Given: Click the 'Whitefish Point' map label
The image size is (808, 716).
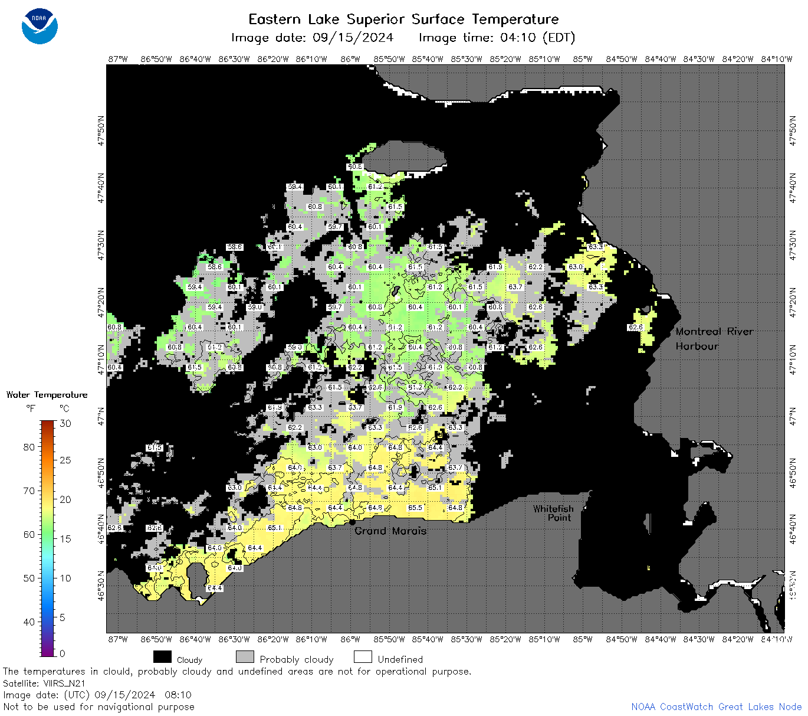Looking at the screenshot, I should pos(553,513).
